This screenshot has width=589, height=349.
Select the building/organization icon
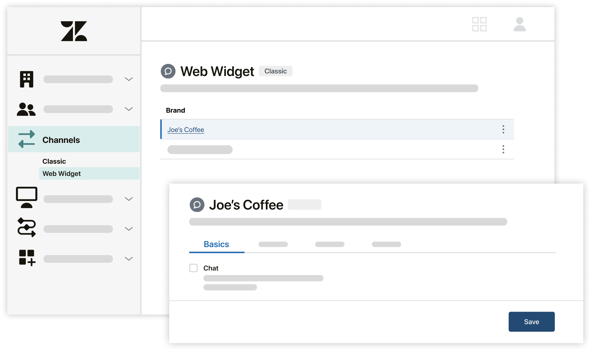(26, 79)
